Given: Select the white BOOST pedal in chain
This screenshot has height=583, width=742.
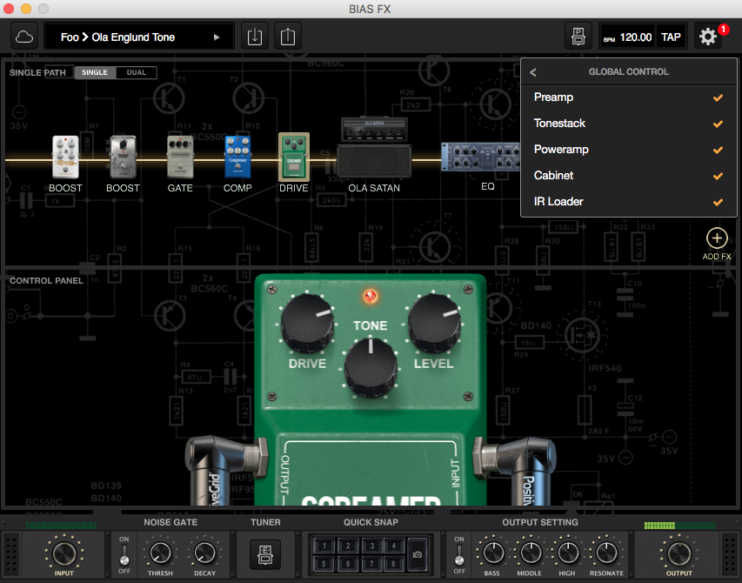Looking at the screenshot, I should [65, 157].
